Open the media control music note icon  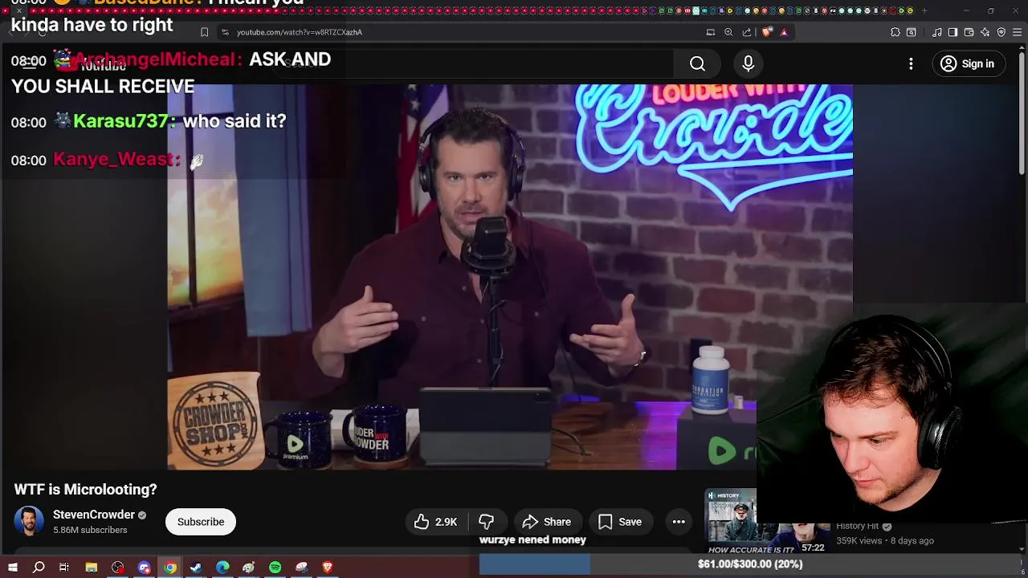coord(937,32)
